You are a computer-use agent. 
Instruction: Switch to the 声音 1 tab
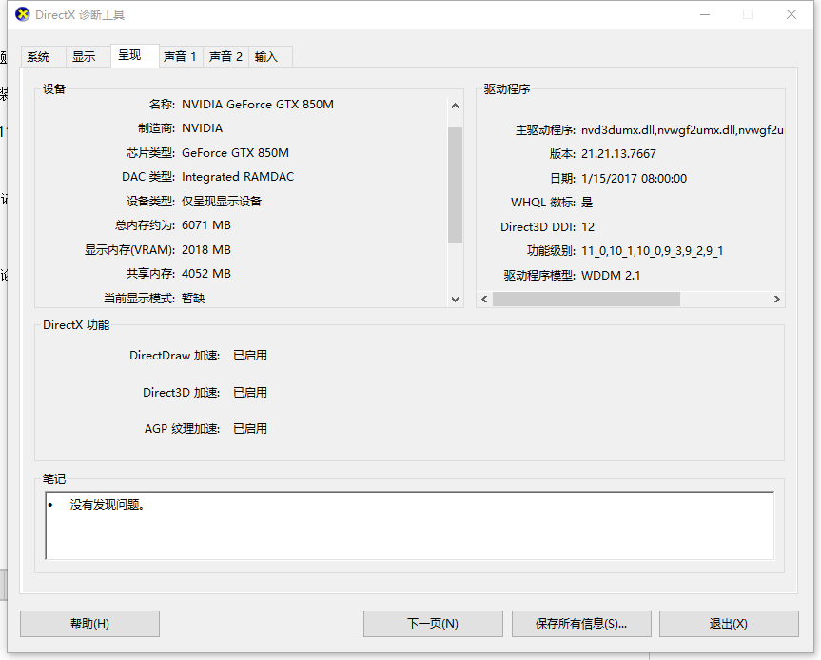pos(180,56)
